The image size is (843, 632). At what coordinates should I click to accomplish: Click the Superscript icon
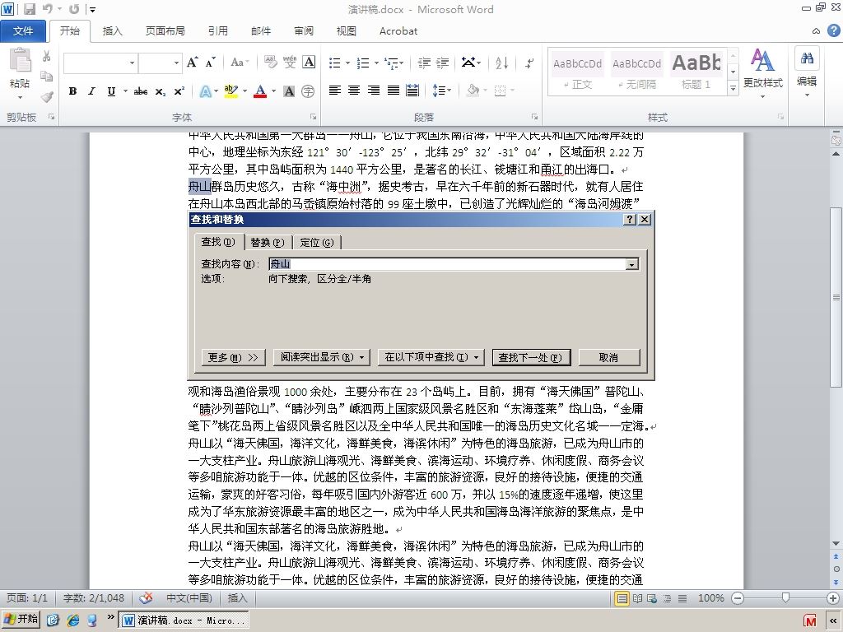[179, 91]
